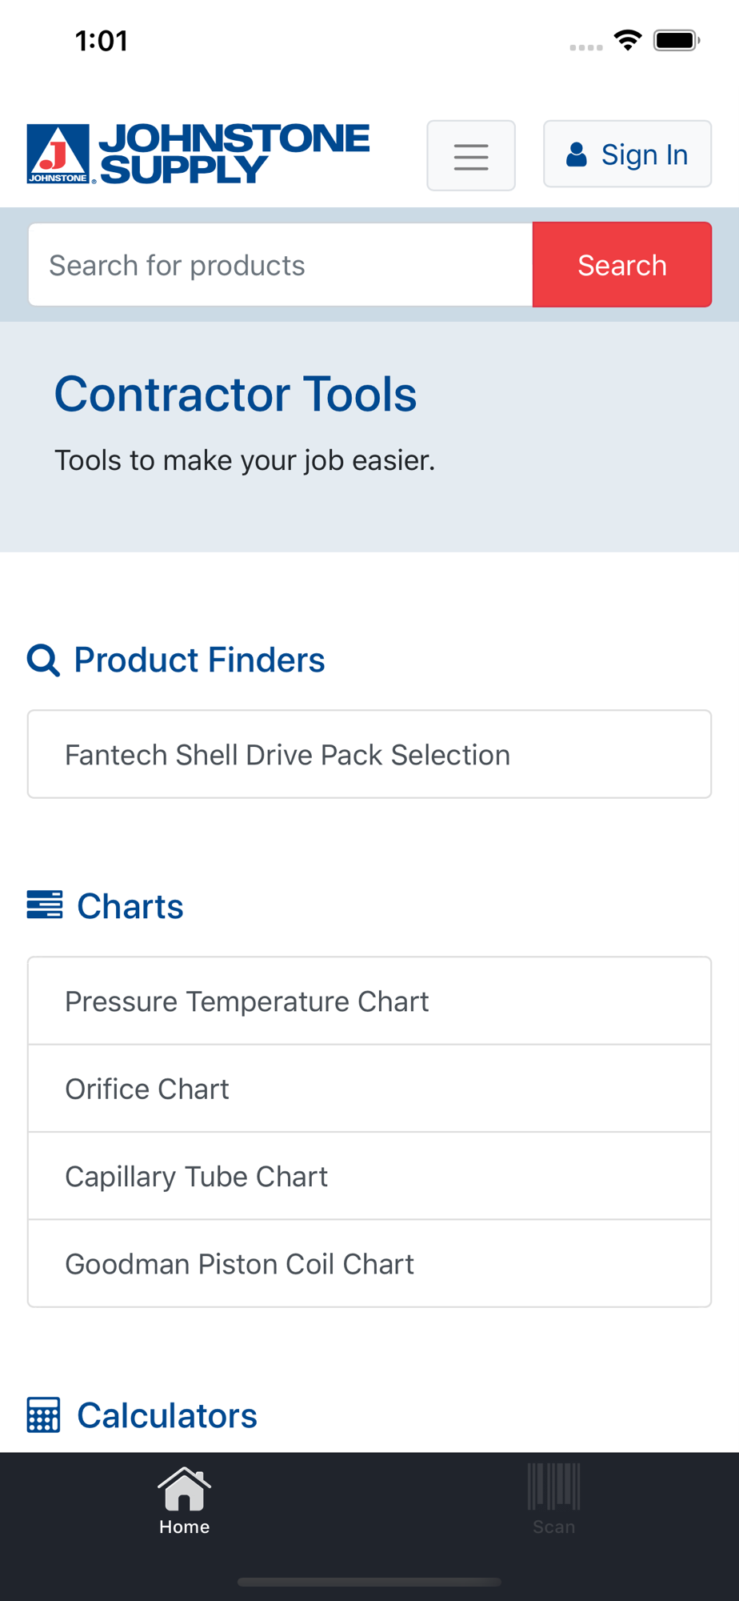Viewport: 739px width, 1601px height.
Task: View the Capillary Tube Chart
Action: coord(369,1176)
